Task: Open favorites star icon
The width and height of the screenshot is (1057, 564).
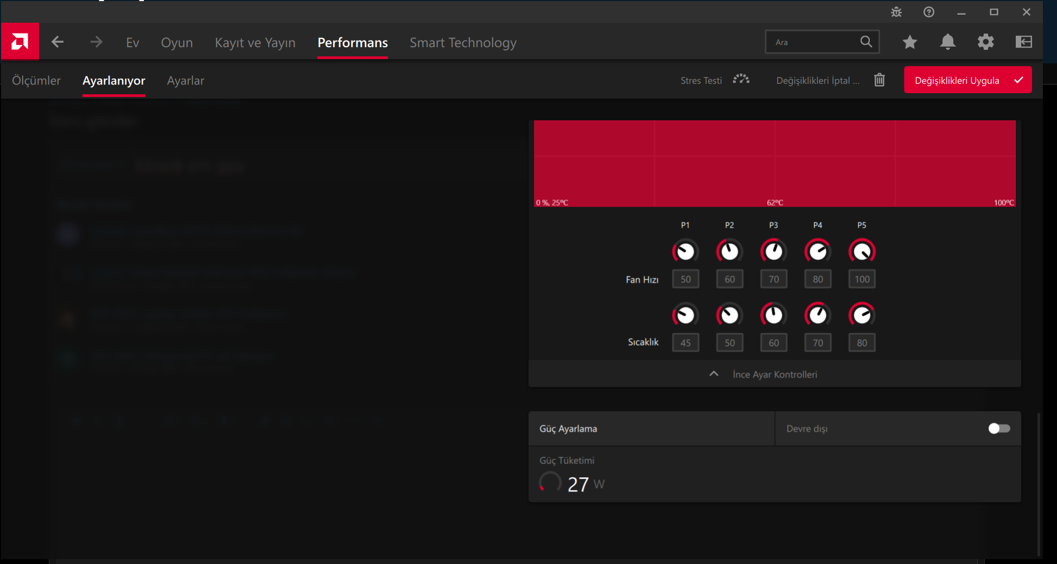Action: (x=910, y=42)
